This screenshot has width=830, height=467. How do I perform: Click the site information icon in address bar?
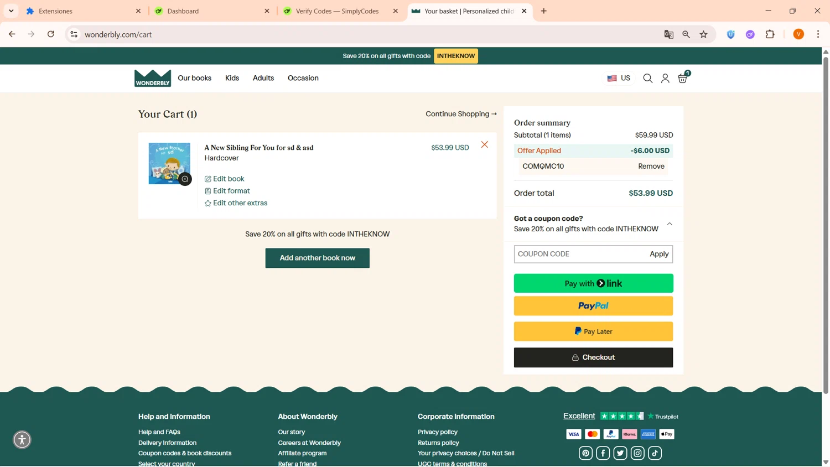[x=74, y=34]
